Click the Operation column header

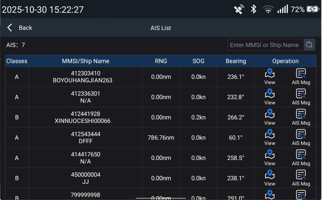point(285,61)
